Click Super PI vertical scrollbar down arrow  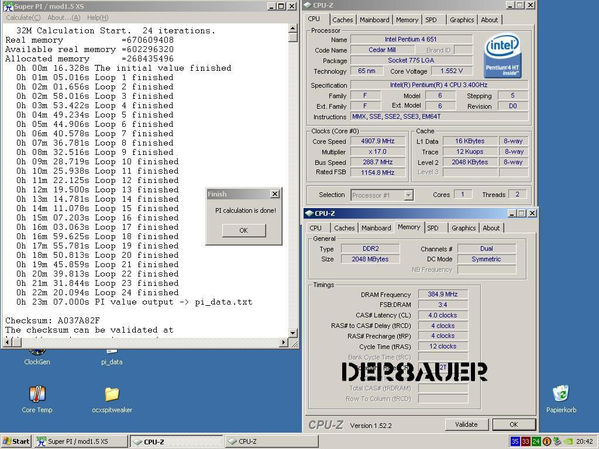292,333
